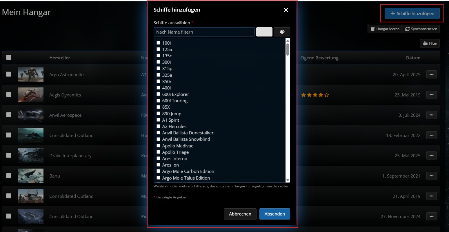Check the 600i Explorer checkbox
The width and height of the screenshot is (449, 232).
coord(159,94)
